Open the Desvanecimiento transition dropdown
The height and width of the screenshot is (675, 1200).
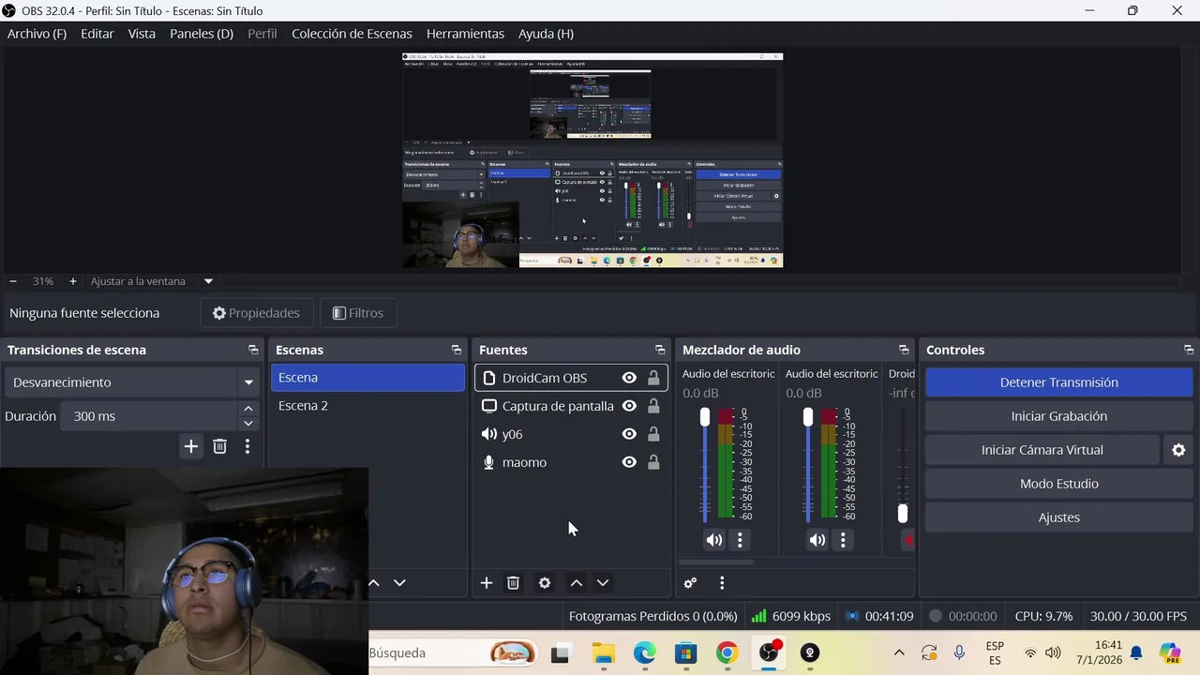click(x=132, y=382)
